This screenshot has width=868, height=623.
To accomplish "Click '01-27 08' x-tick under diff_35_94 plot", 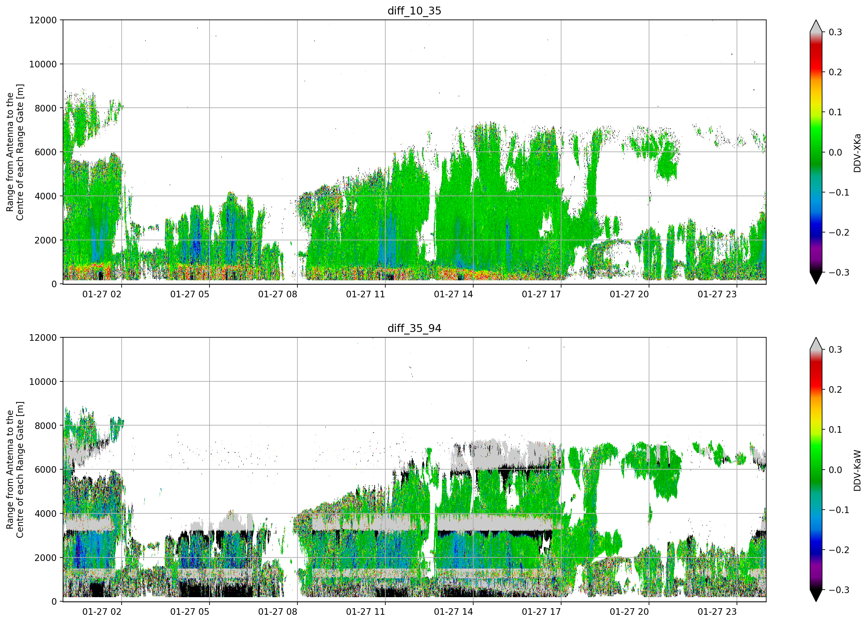I will pos(278,612).
